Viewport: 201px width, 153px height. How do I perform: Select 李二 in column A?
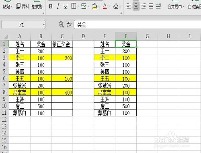point(20,58)
